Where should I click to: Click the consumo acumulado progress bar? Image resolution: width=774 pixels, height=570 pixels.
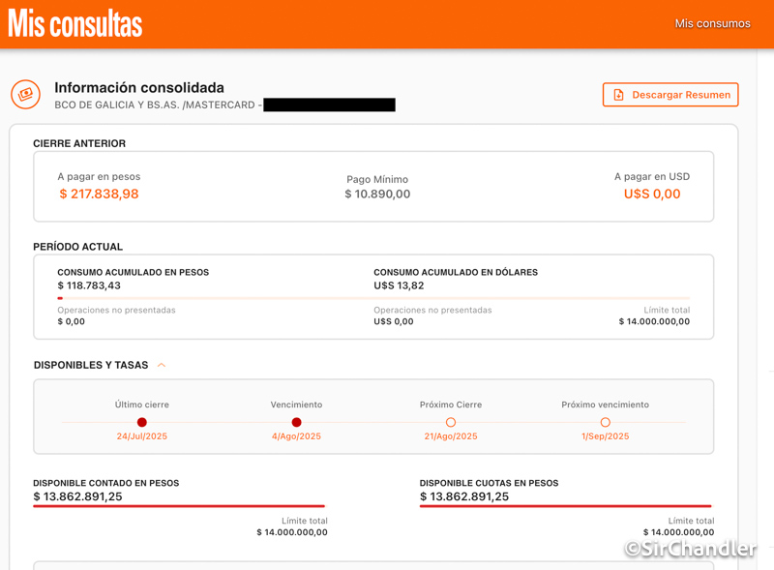point(373,298)
